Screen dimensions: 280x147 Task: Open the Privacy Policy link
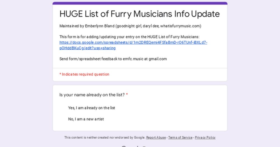click(x=205, y=137)
